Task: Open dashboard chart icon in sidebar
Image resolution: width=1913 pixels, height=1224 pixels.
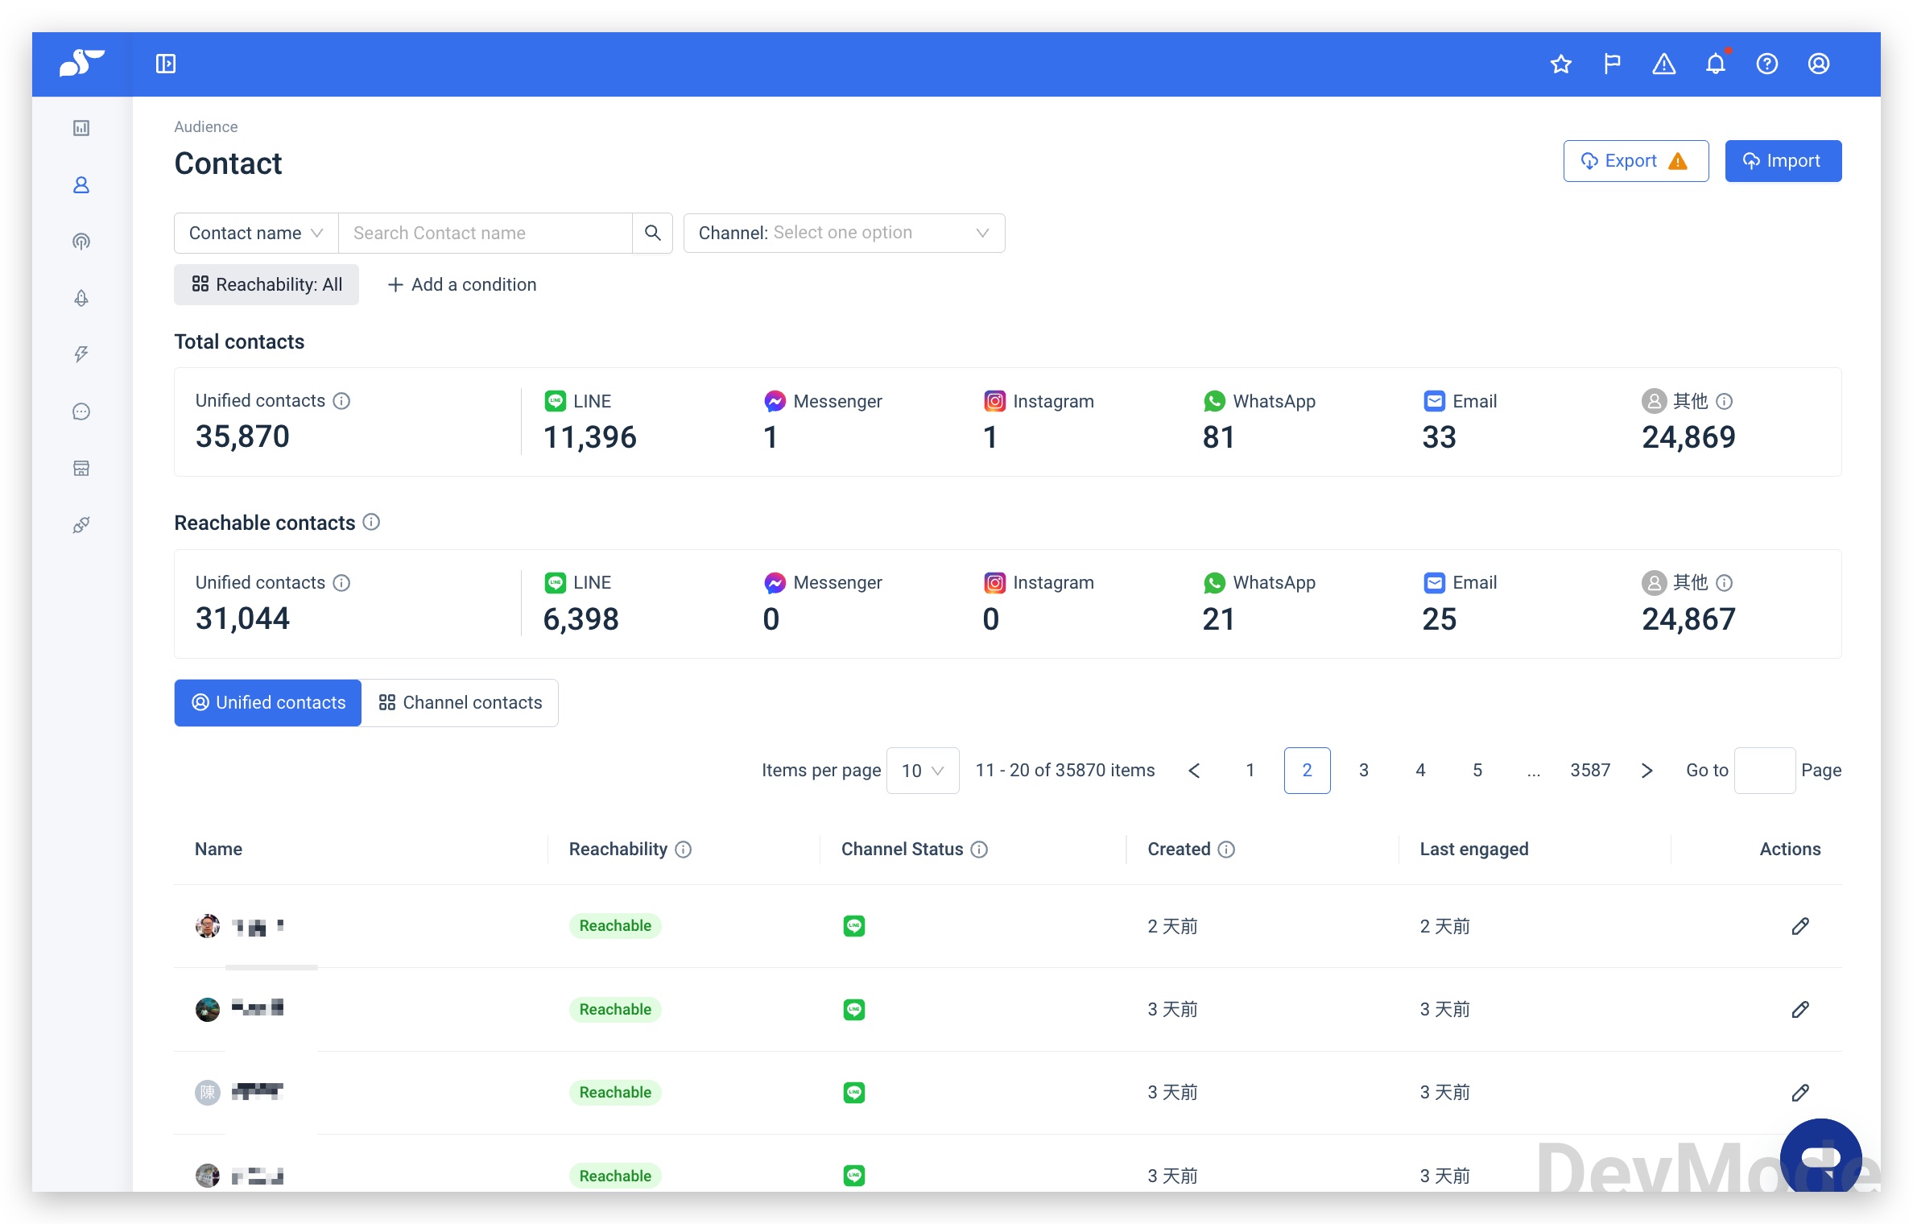Action: pos(81,128)
